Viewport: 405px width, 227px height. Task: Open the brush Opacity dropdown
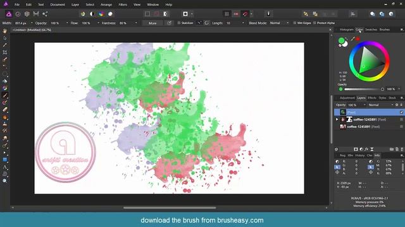[x=67, y=23]
